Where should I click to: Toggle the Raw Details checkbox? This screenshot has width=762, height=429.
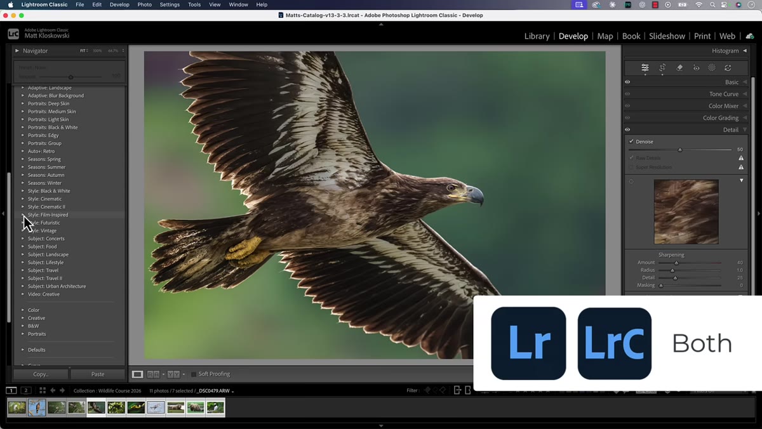tap(631, 158)
